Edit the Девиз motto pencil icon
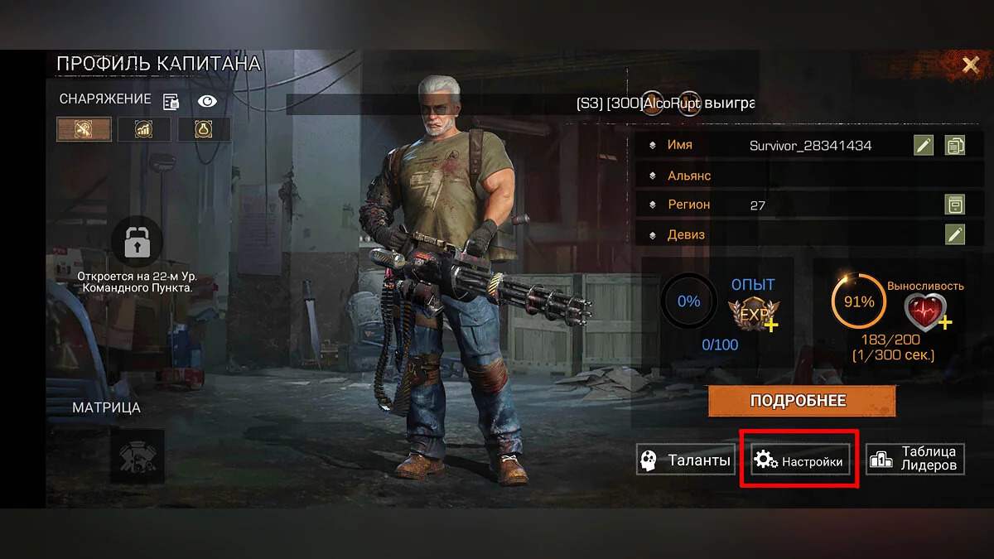The width and height of the screenshot is (994, 559). tap(955, 234)
